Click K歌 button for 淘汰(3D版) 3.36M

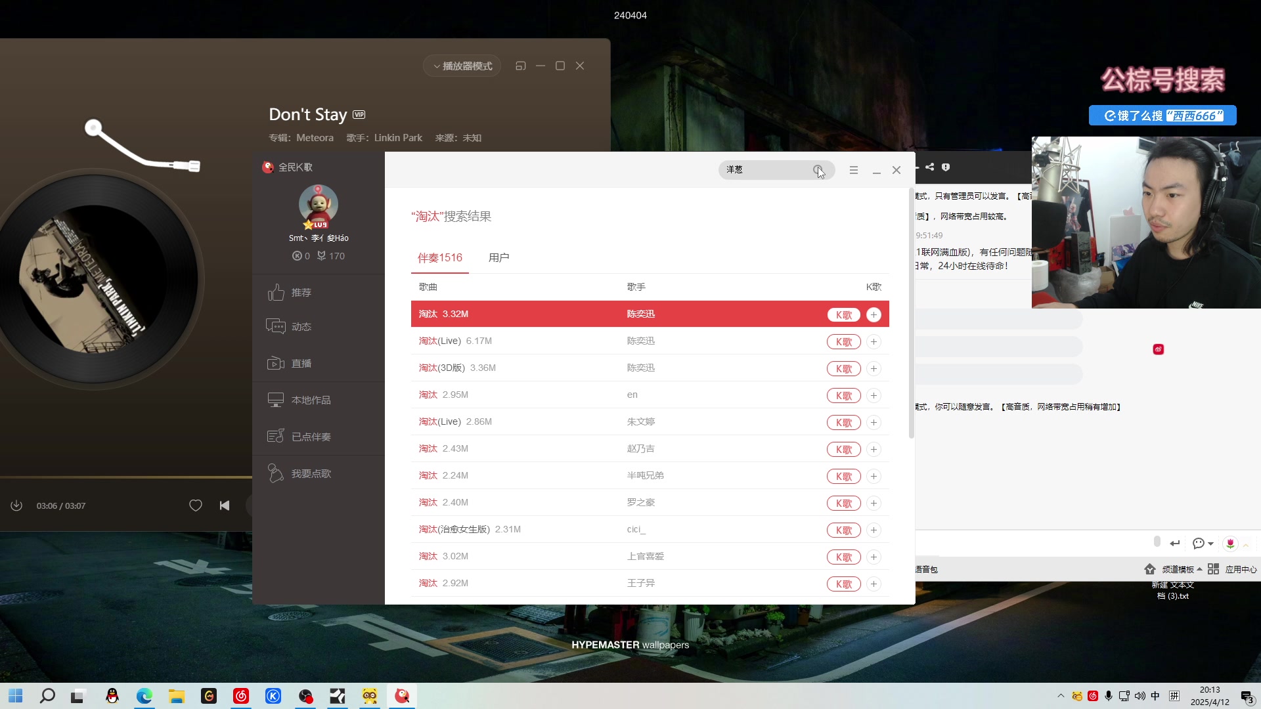(844, 368)
